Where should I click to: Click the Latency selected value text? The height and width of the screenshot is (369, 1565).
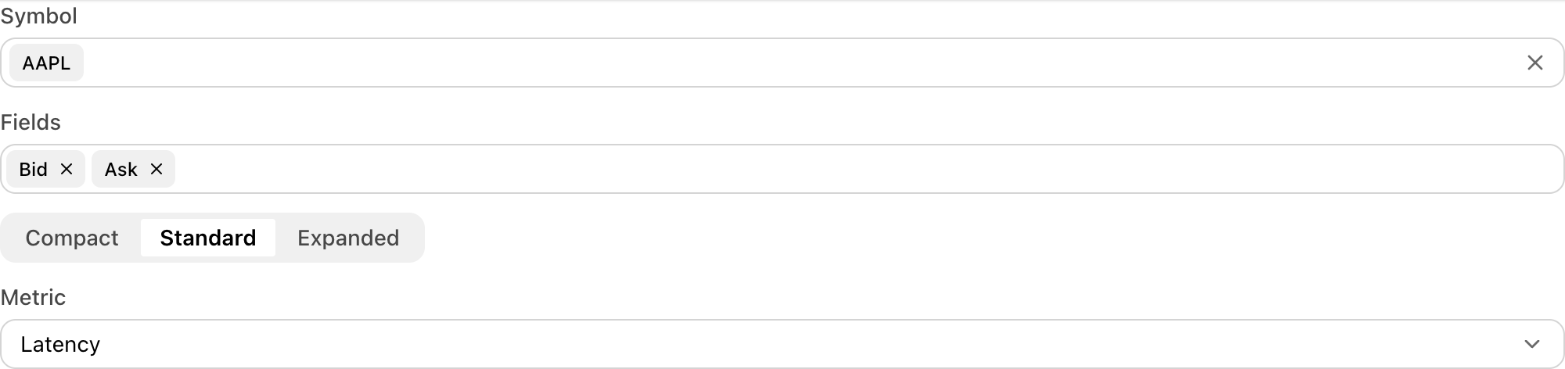(60, 344)
